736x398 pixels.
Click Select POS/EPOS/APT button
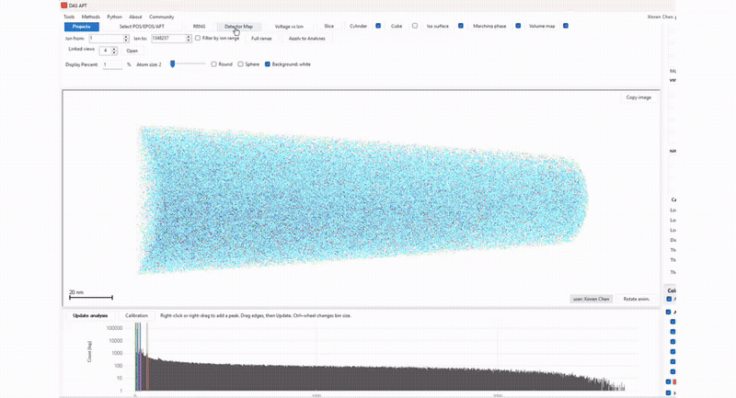click(x=142, y=27)
